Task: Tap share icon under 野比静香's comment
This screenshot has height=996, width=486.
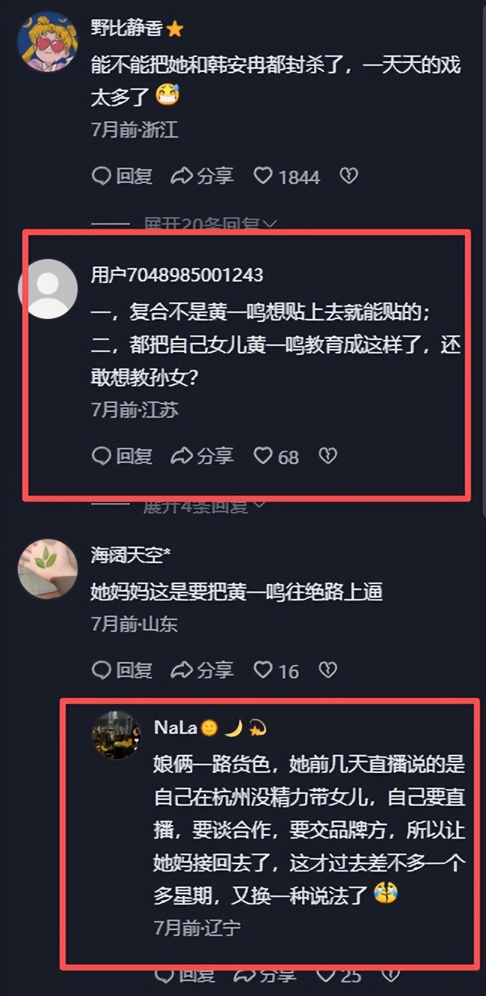Action: [x=202, y=176]
